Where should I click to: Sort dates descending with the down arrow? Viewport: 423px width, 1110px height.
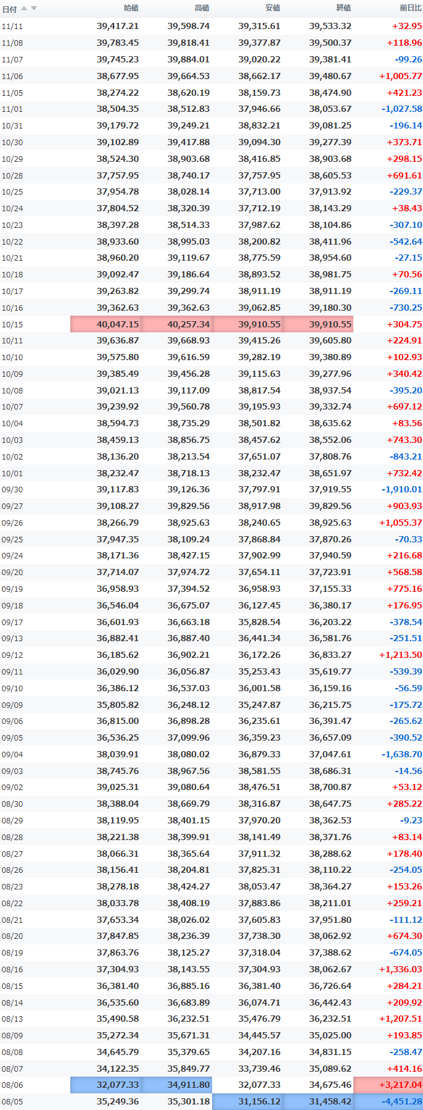click(34, 8)
